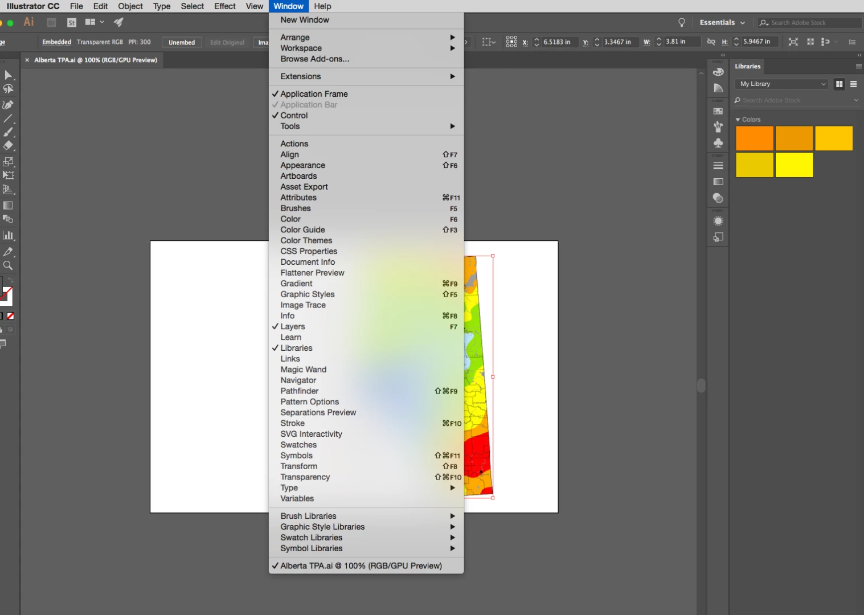Open the Stroke panel dock icon
864x615 pixels.
718,166
